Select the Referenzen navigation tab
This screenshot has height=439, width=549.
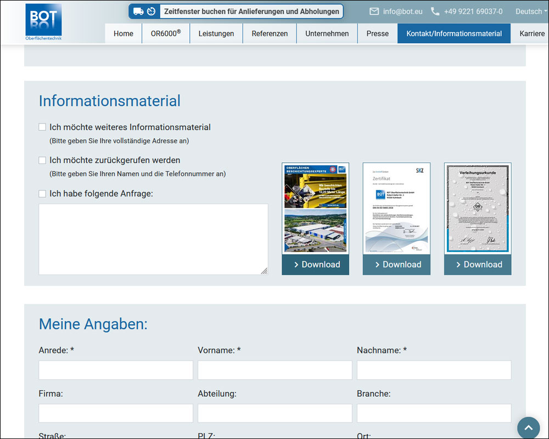pos(270,33)
